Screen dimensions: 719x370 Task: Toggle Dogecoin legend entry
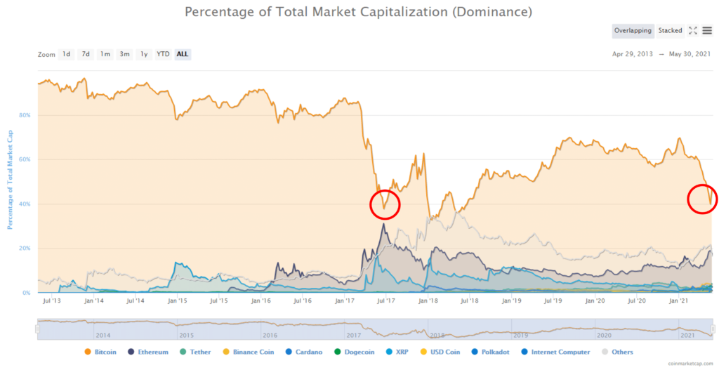(x=354, y=352)
